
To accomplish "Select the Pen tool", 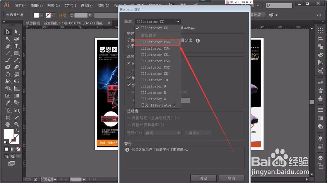I will 8,46.
